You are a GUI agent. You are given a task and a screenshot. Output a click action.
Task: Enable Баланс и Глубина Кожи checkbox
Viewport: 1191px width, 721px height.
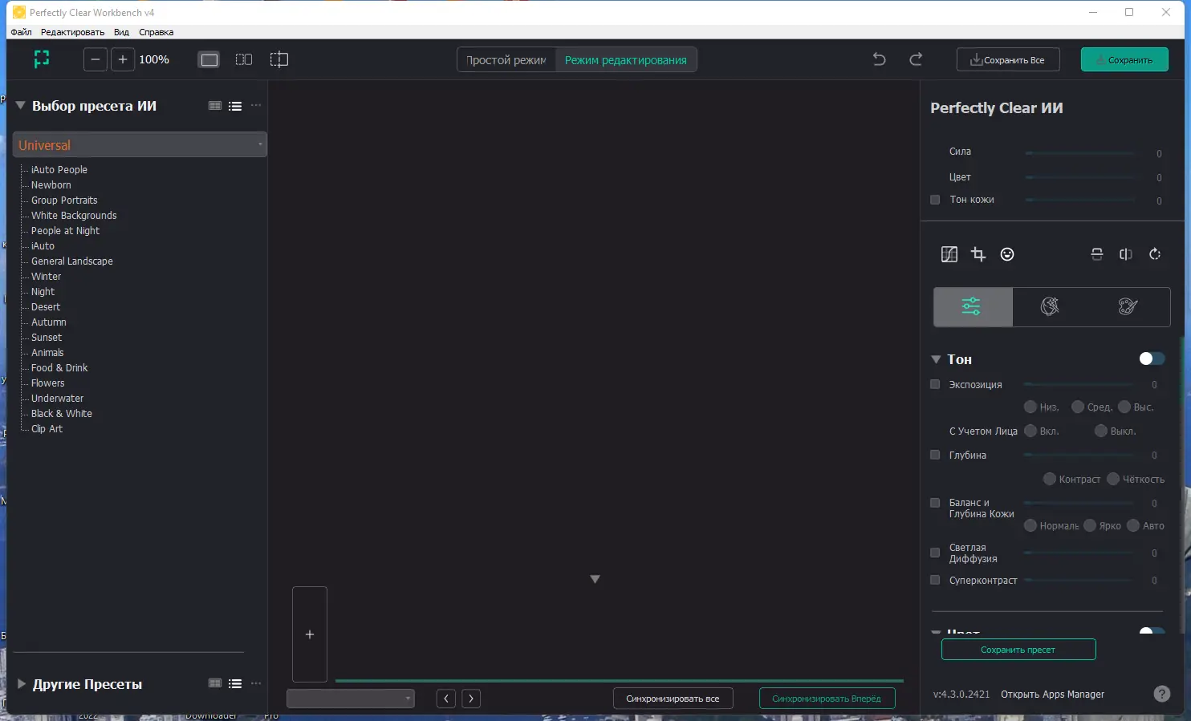click(x=935, y=503)
